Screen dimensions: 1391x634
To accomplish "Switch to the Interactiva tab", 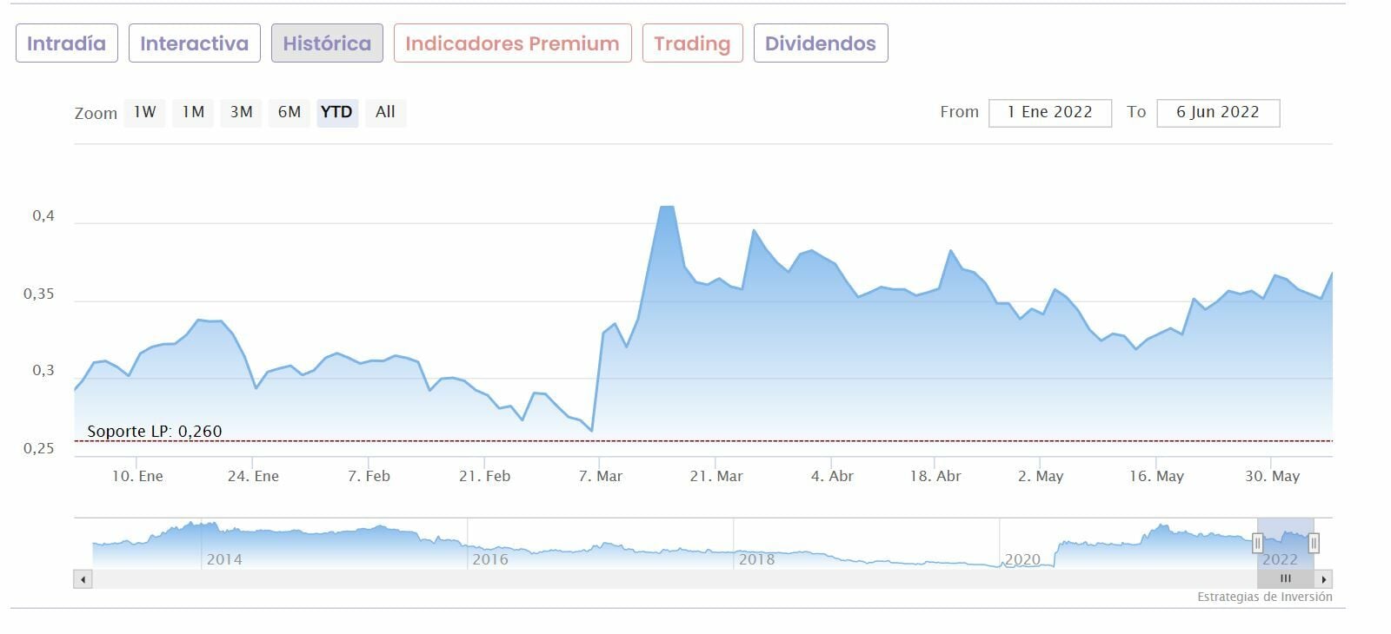I will [194, 43].
